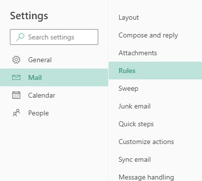Open Quick steps settings
This screenshot has height=181, width=202.
pos(155,124)
